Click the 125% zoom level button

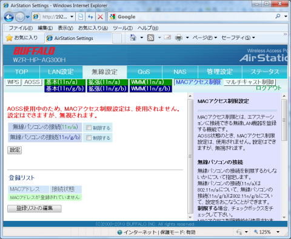click(263, 232)
